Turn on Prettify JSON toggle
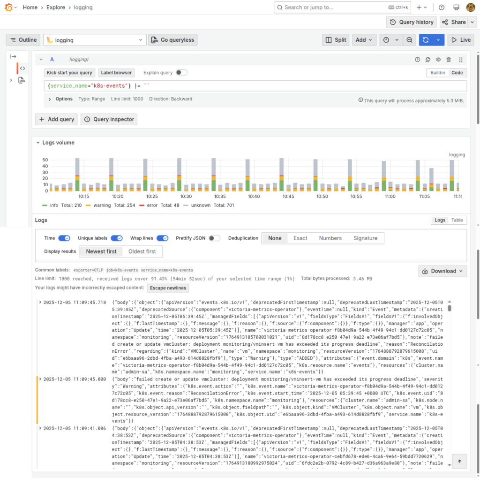 pyautogui.click(x=214, y=238)
